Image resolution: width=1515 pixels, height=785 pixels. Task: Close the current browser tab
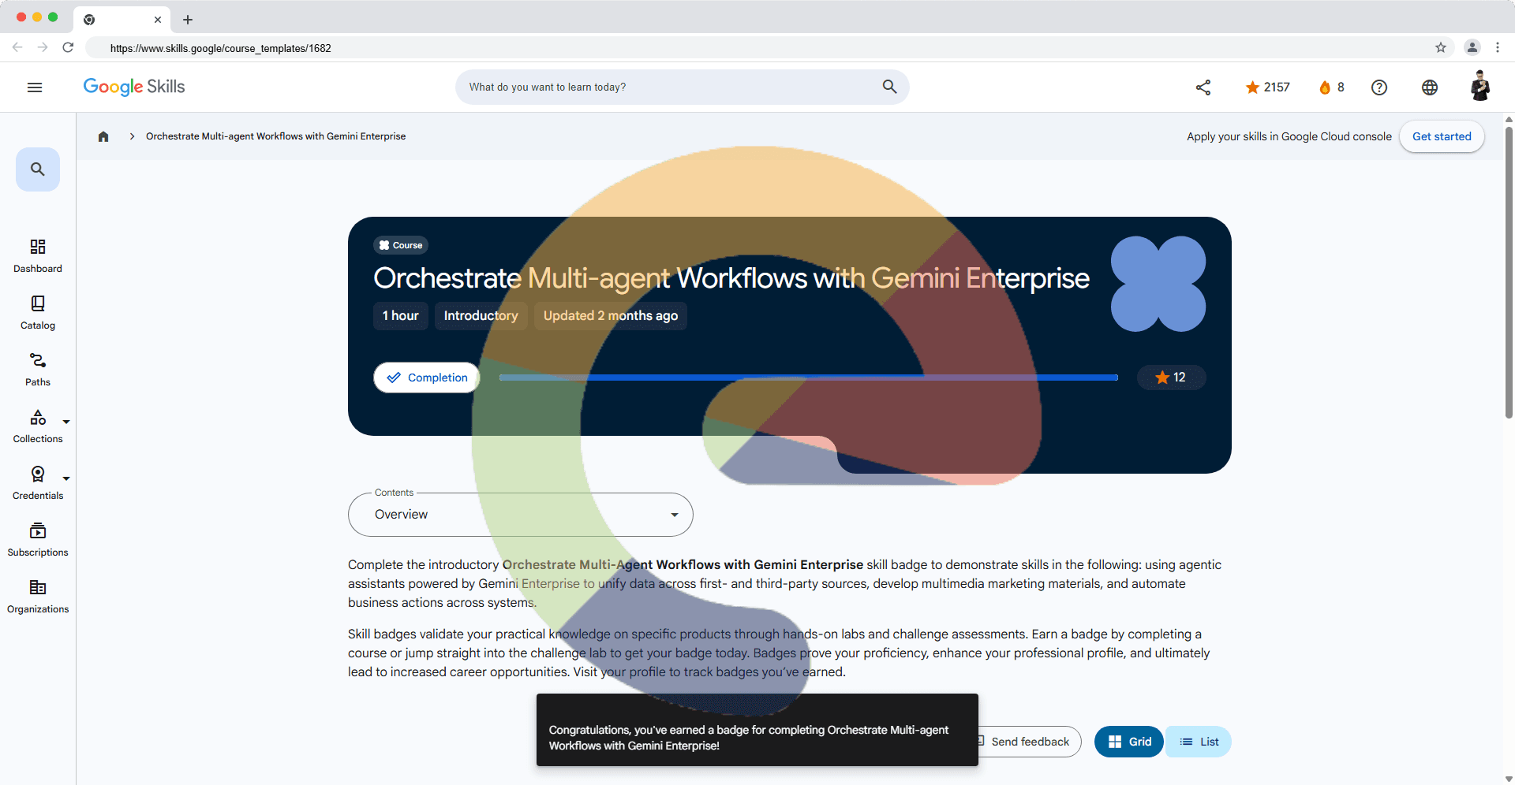[x=158, y=20]
